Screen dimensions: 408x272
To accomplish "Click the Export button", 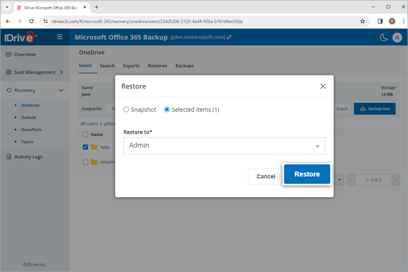I will coord(342,109).
